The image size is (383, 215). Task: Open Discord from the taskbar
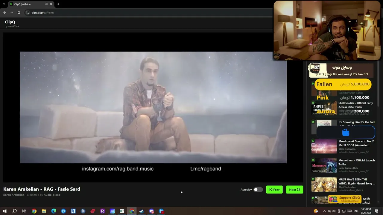(x=151, y=211)
